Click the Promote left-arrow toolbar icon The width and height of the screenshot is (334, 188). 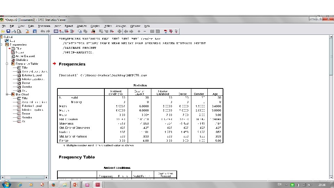click(x=126, y=31)
